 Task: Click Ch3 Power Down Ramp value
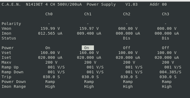point(167,82)
